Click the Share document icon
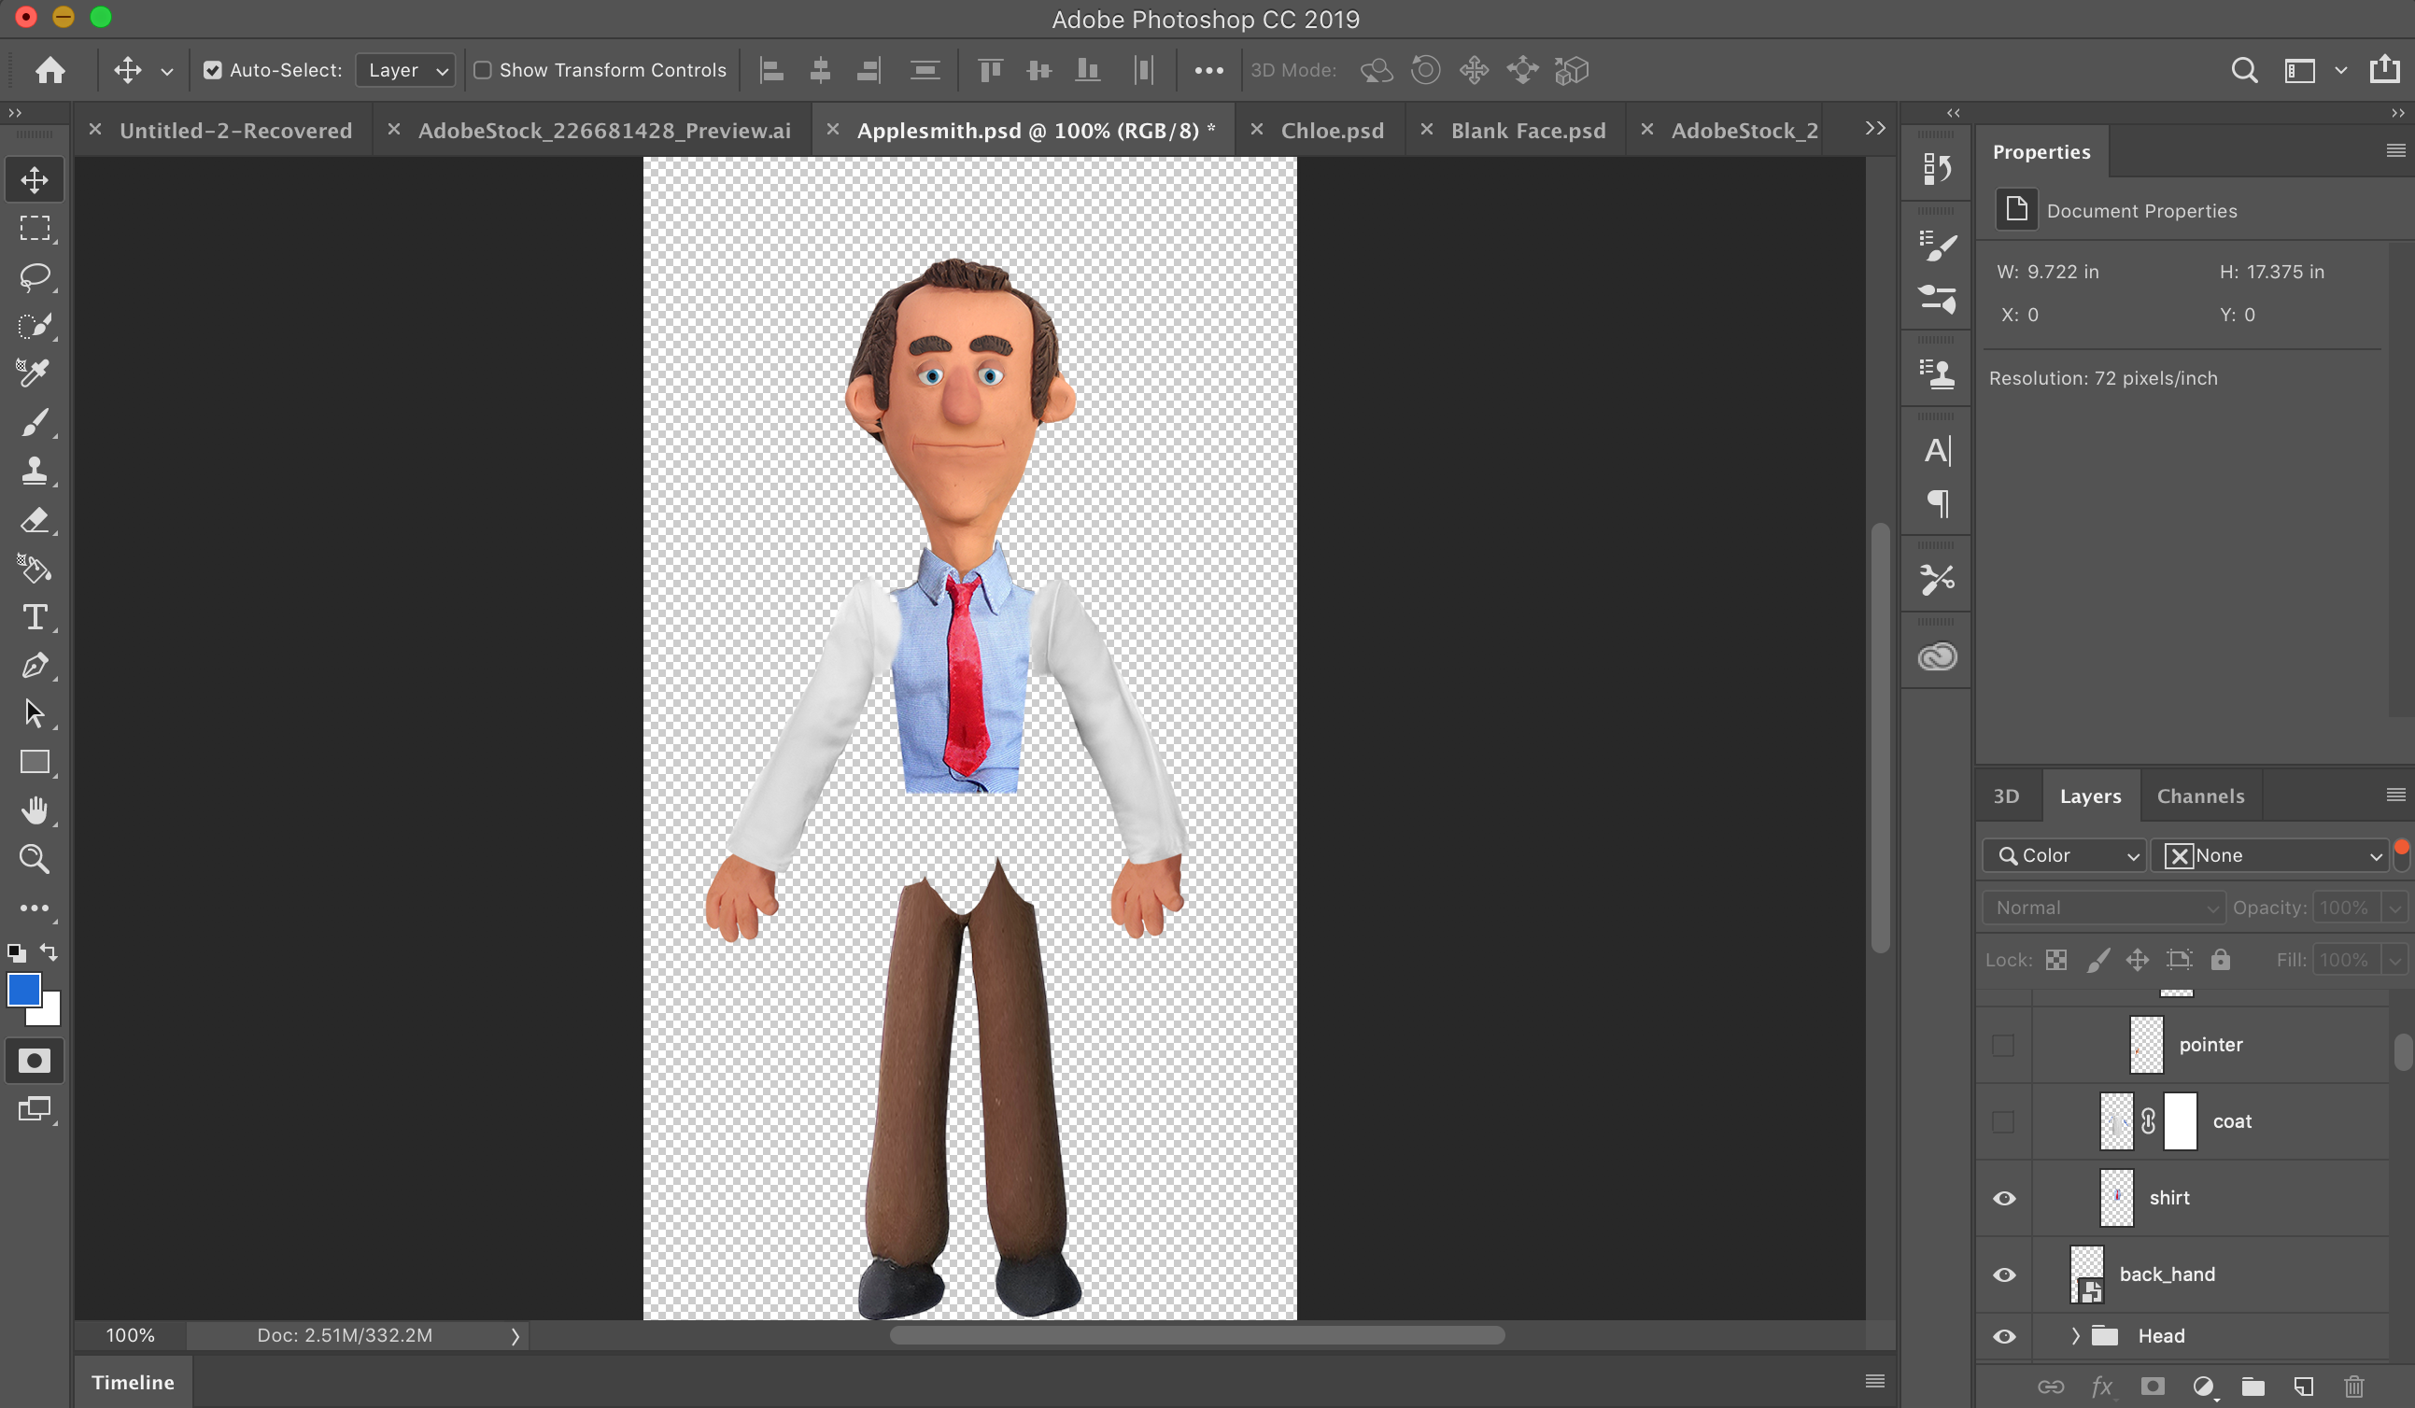Image resolution: width=2415 pixels, height=1408 pixels. [x=2384, y=69]
